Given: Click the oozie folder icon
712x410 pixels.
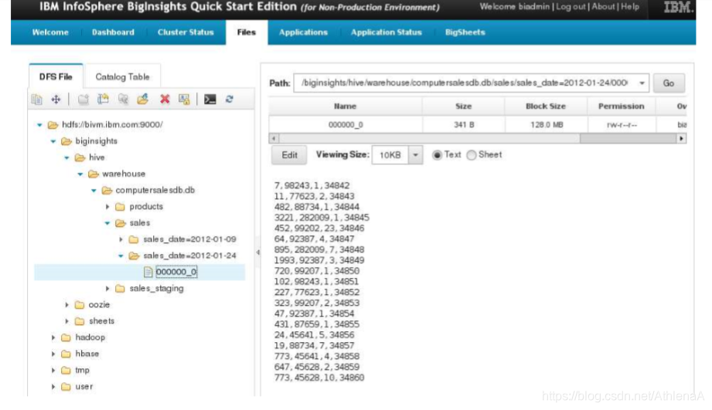Looking at the screenshot, I should tap(80, 305).
